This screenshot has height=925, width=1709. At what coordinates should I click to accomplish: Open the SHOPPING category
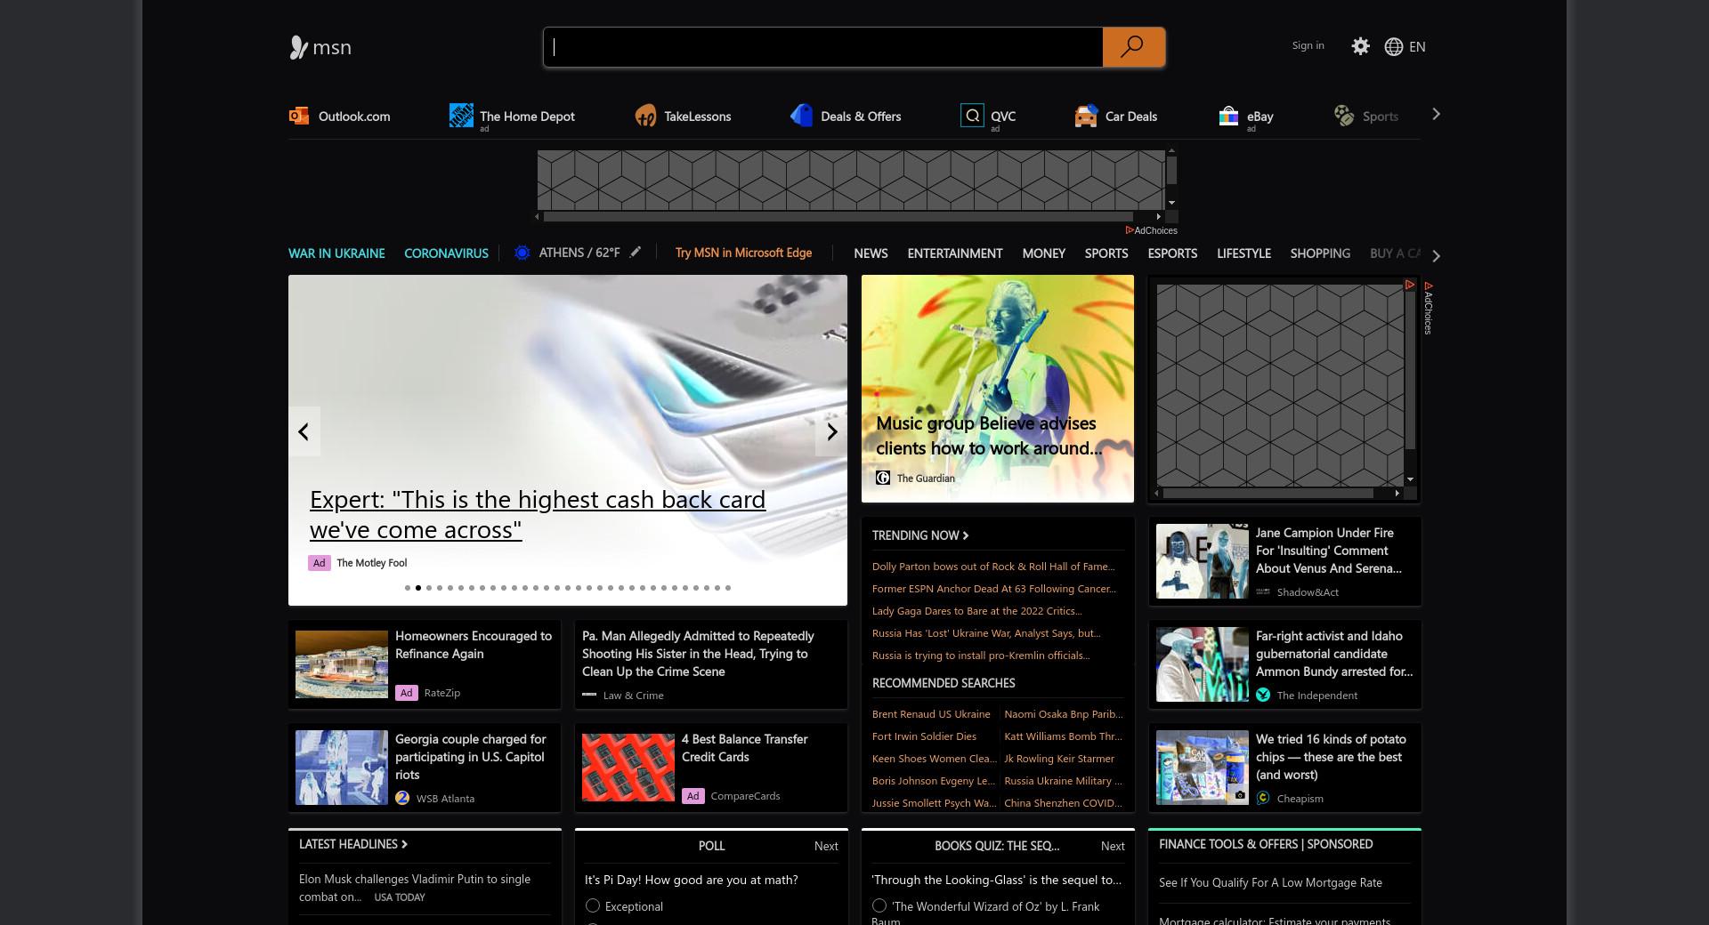1320,253
